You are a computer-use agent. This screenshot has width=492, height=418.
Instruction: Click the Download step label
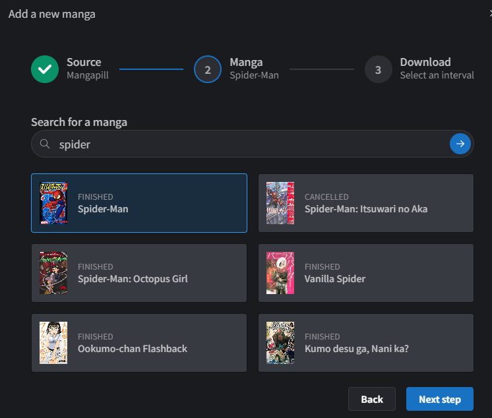tap(425, 62)
